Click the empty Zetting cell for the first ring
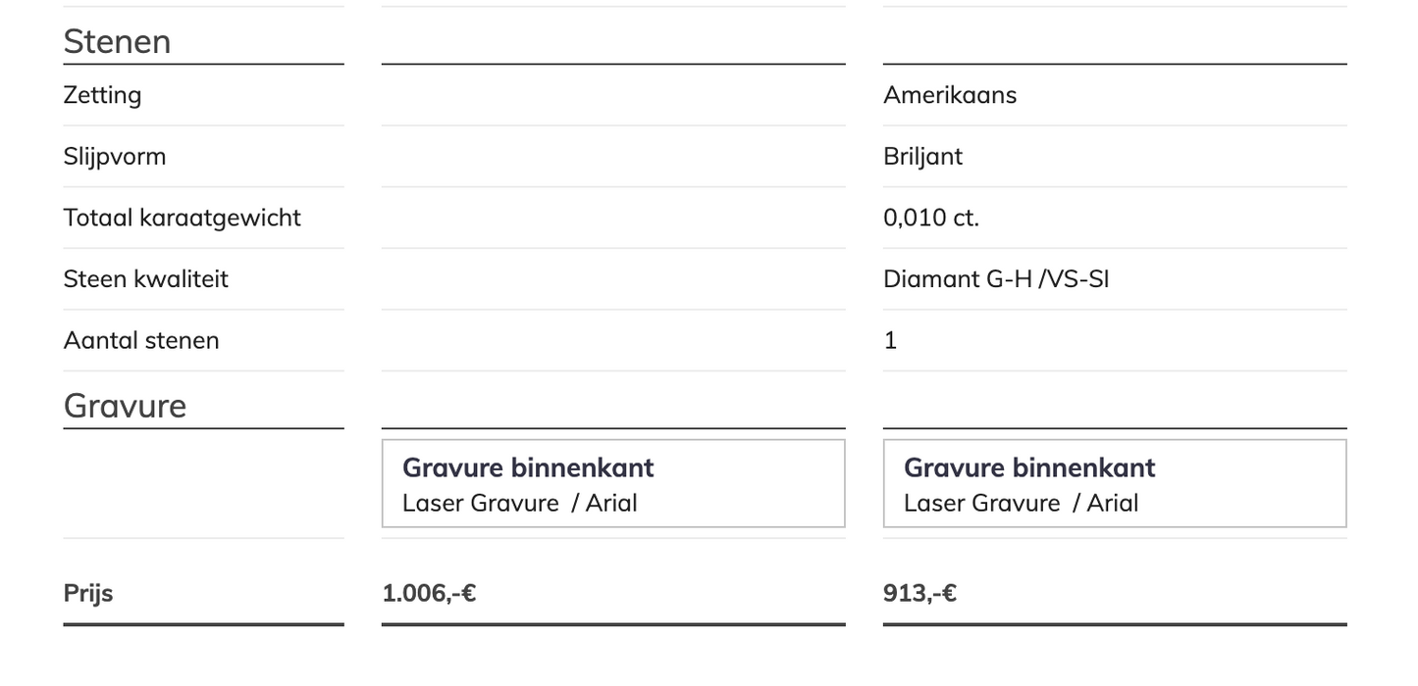This screenshot has height=686, width=1418. point(612,95)
